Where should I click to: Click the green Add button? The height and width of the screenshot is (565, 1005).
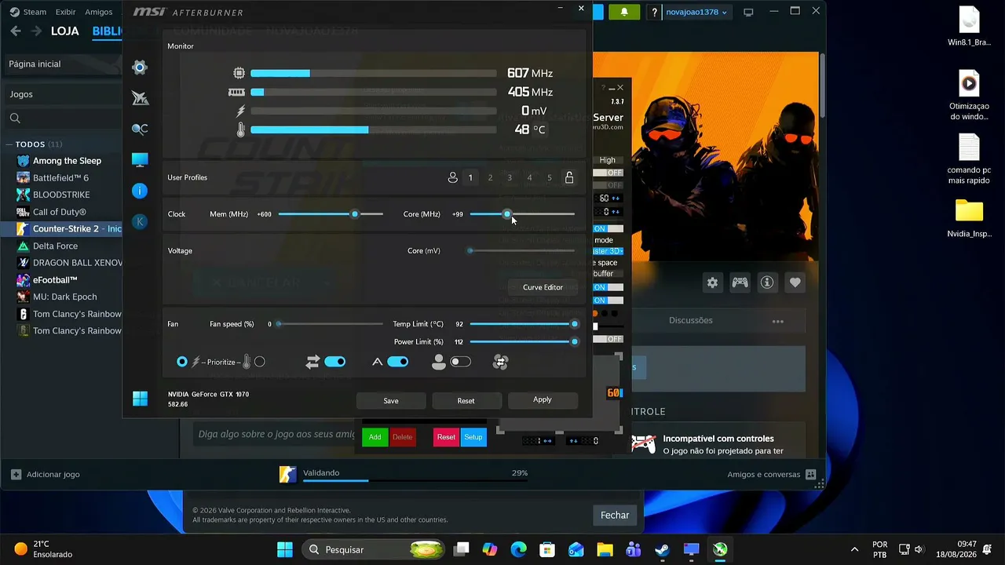tap(375, 437)
